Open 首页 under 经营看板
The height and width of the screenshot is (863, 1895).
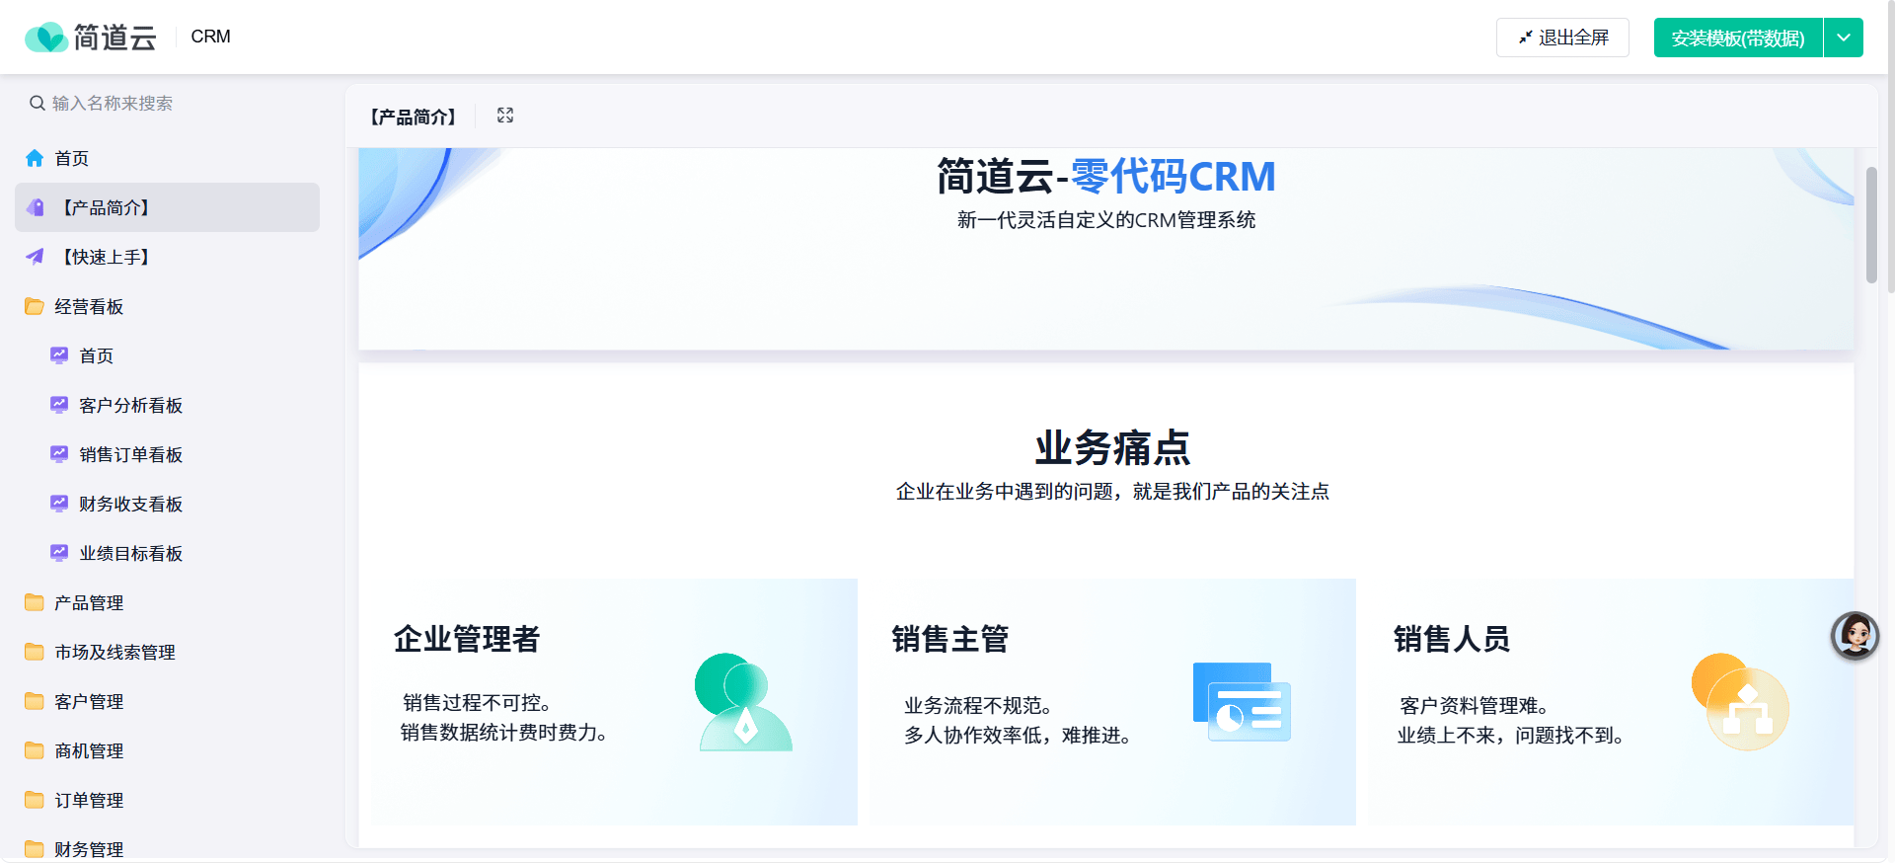(167, 355)
